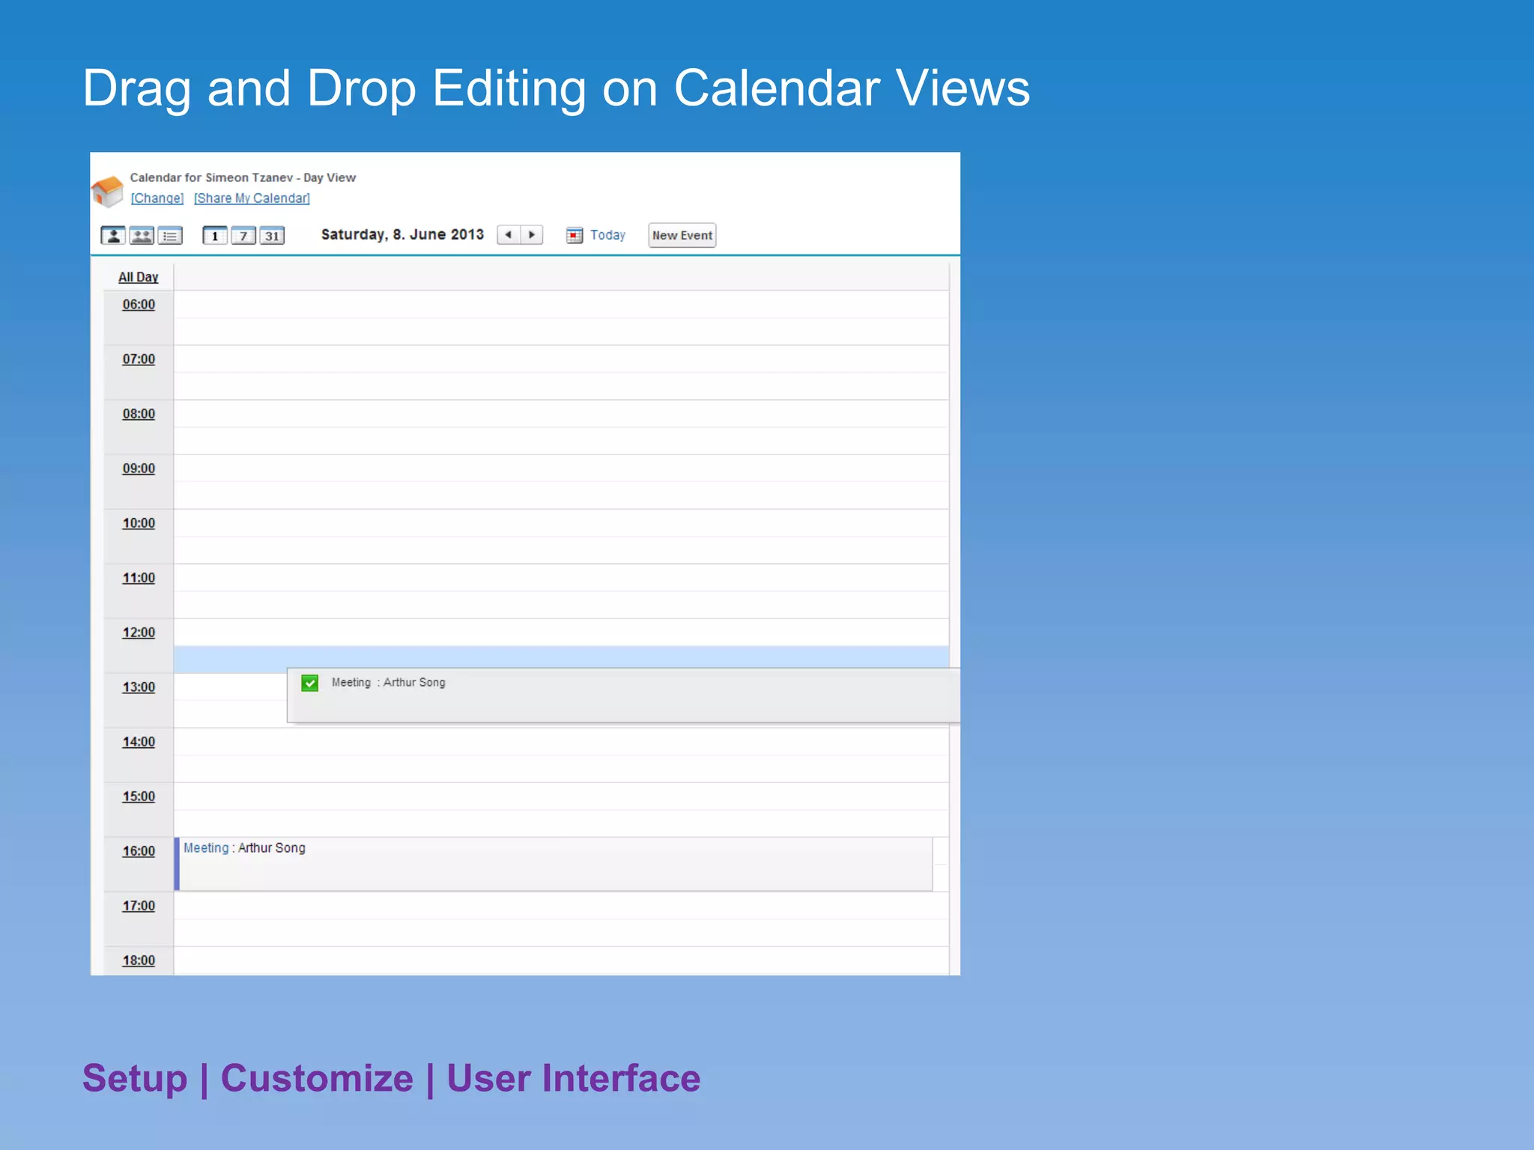Click the dragged Meeting : Arthur Song box

pyautogui.click(x=623, y=696)
